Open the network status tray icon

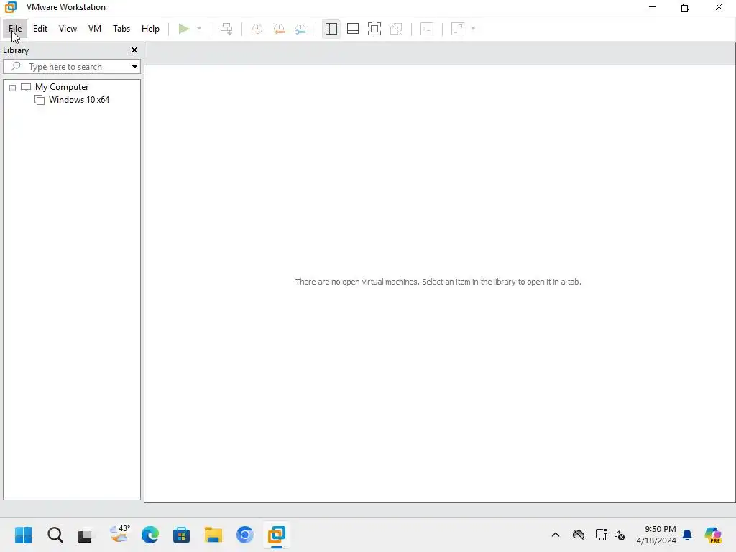coord(602,535)
